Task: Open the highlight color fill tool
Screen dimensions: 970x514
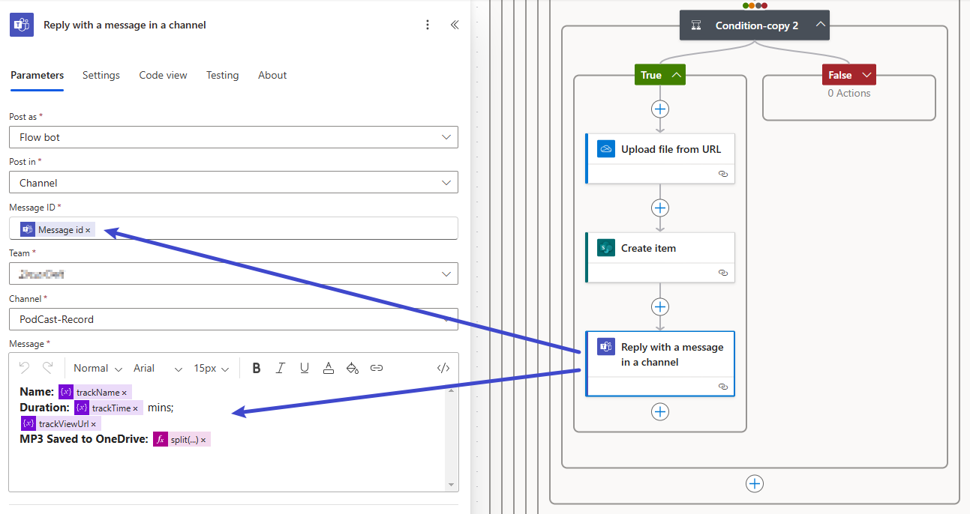Action: pos(352,368)
